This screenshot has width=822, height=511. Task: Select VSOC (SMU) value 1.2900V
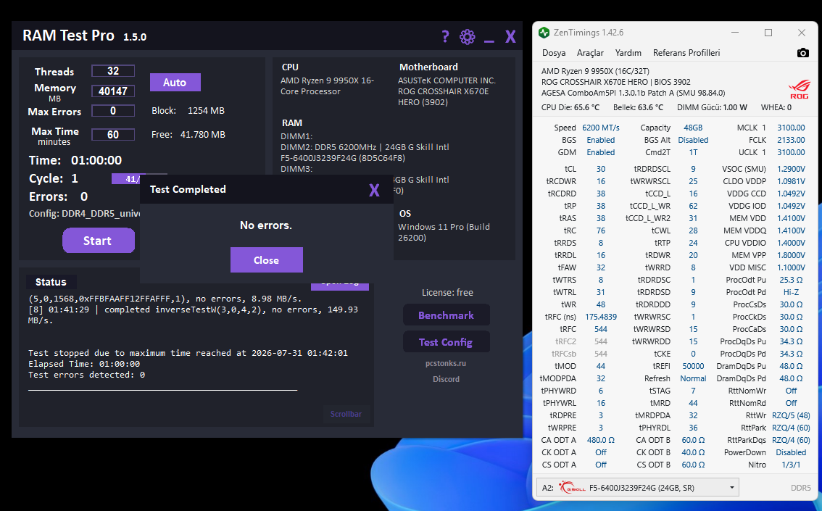pyautogui.click(x=791, y=169)
